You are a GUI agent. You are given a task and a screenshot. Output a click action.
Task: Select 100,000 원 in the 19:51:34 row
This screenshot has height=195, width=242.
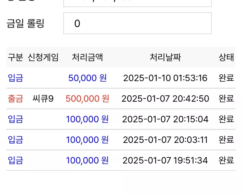[87, 160]
